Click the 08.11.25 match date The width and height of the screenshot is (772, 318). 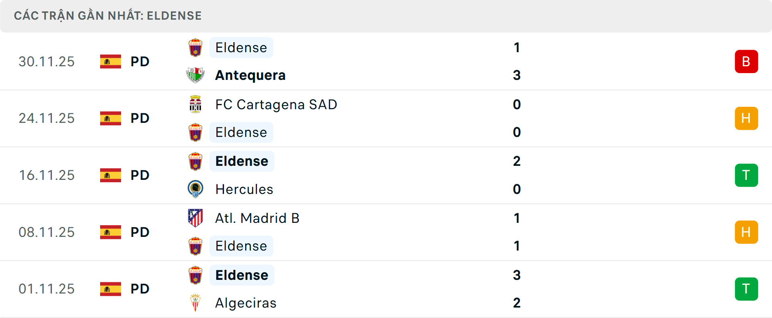click(x=47, y=232)
